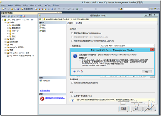Click the Find in Files toolbar icon

[x=121, y=9]
